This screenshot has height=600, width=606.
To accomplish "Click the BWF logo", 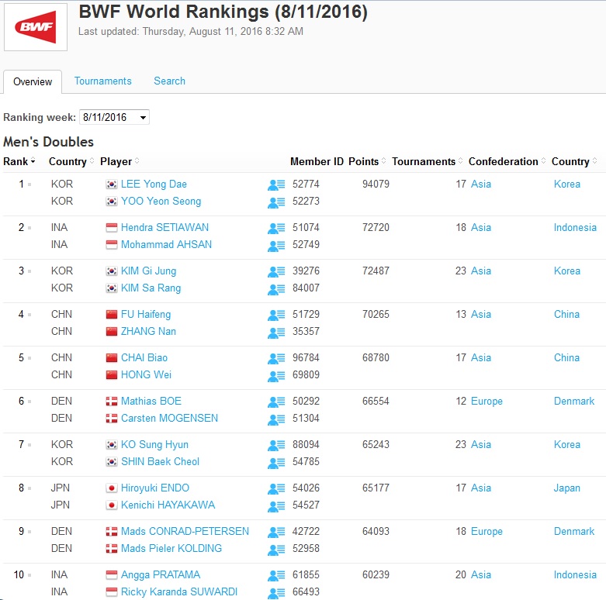I will [x=35, y=27].
